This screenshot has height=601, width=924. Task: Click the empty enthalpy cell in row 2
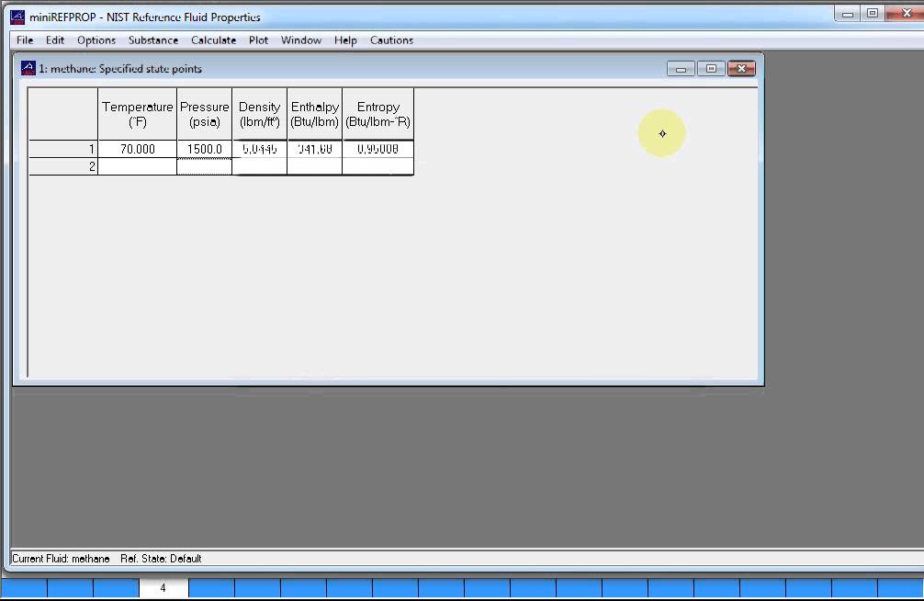pos(315,167)
